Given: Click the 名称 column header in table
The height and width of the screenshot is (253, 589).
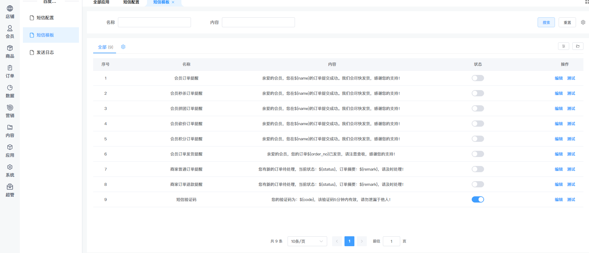Looking at the screenshot, I should (x=186, y=64).
